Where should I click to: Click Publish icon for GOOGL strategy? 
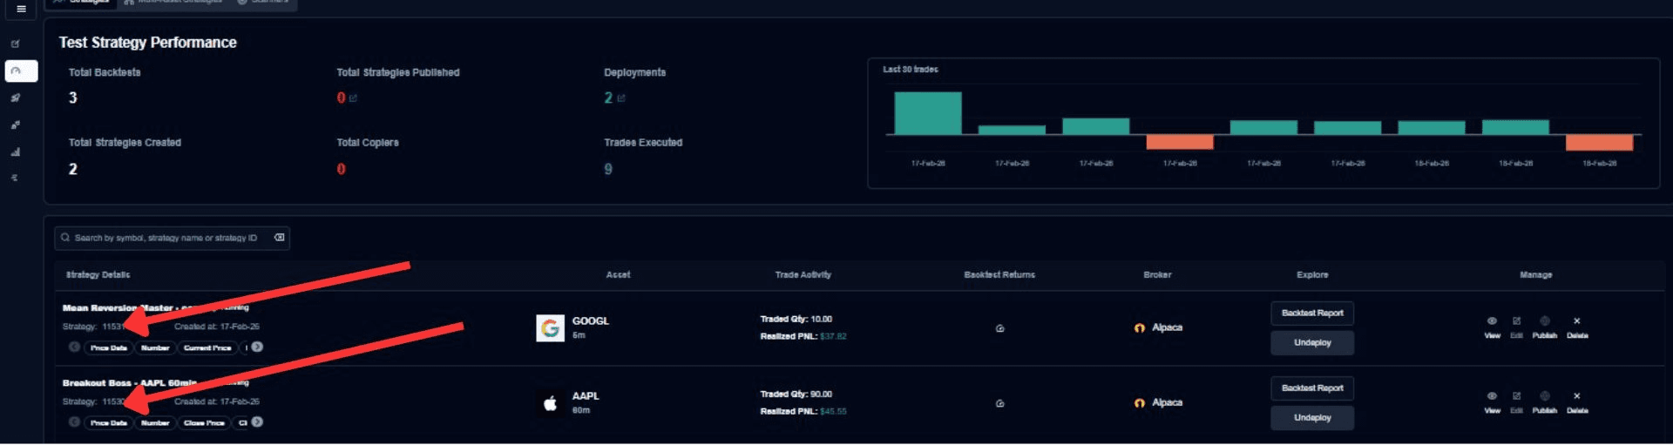[x=1544, y=321]
